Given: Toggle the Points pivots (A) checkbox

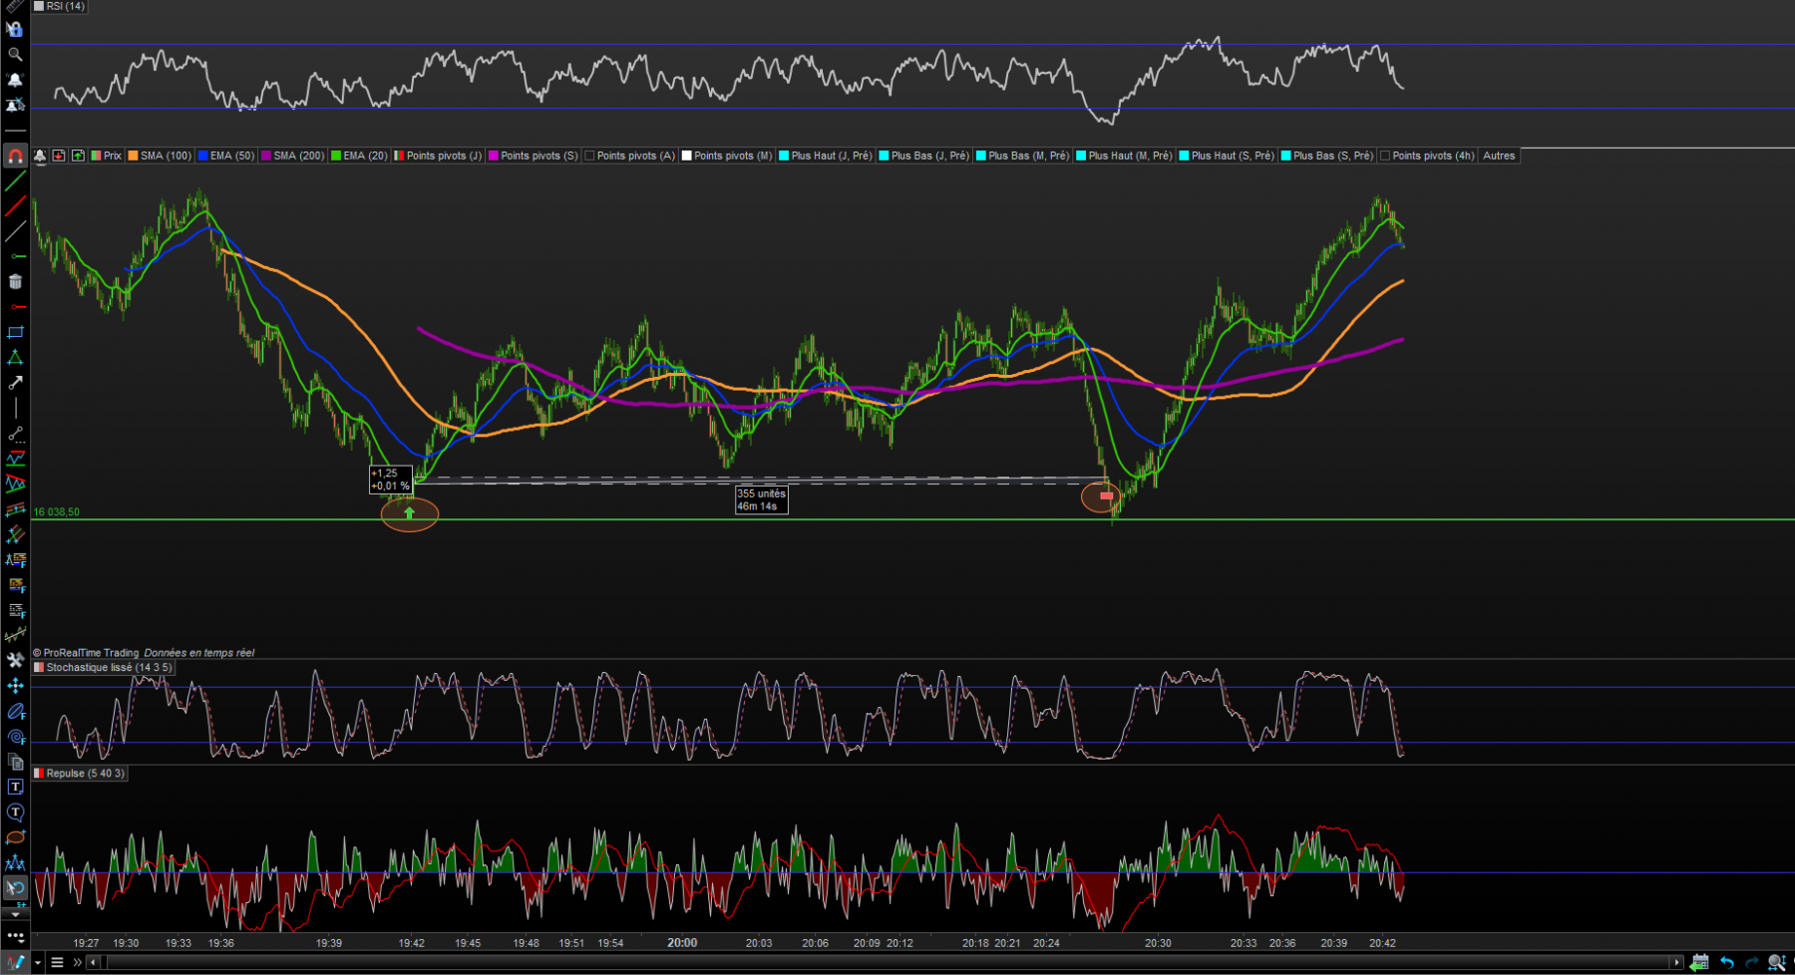Looking at the screenshot, I should click(x=589, y=156).
